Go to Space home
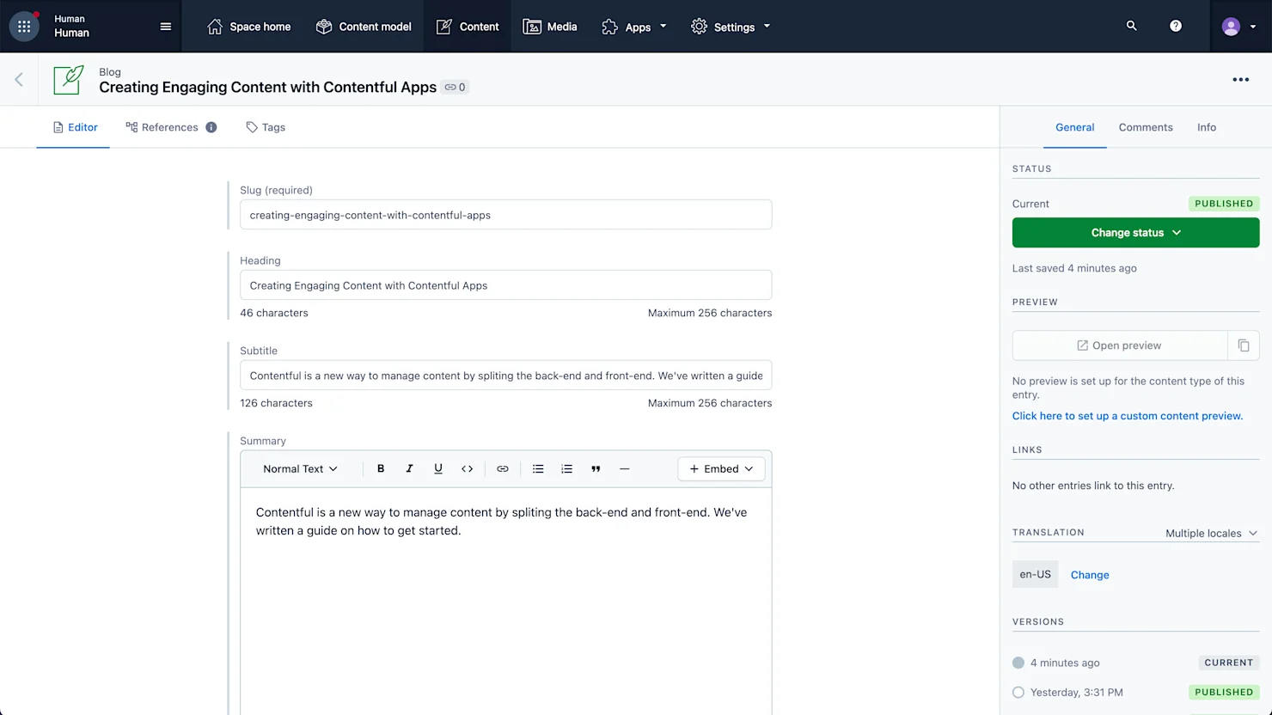This screenshot has width=1272, height=715. [x=249, y=27]
